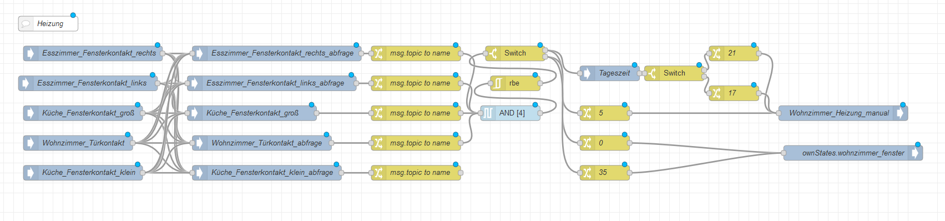
Task: Click the Switch icon next to Tageszeit
Action: coord(652,73)
